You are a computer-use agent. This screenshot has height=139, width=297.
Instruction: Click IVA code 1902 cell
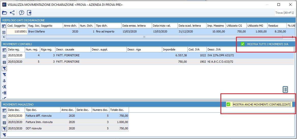tap(197, 62)
